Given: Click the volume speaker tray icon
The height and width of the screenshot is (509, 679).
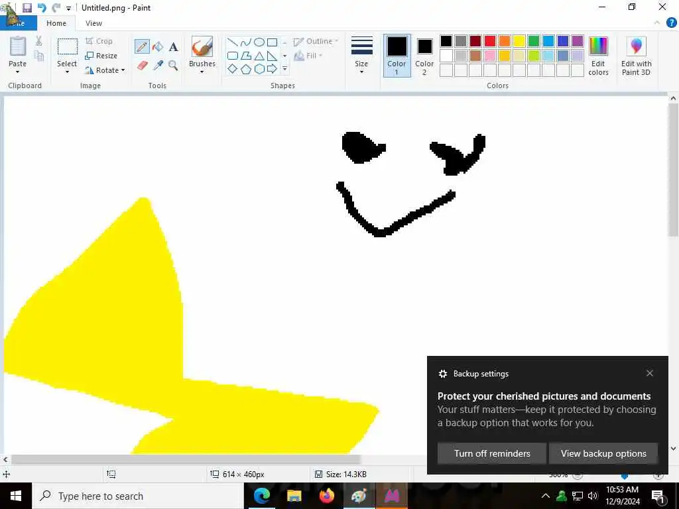Looking at the screenshot, I should point(593,496).
